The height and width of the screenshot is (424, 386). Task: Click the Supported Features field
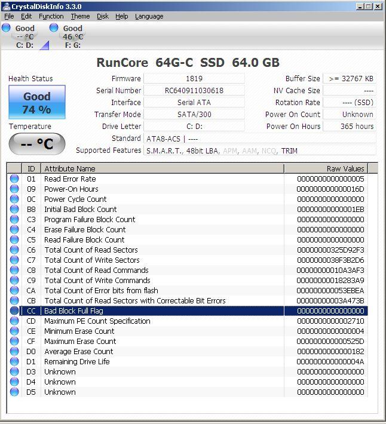(x=260, y=150)
